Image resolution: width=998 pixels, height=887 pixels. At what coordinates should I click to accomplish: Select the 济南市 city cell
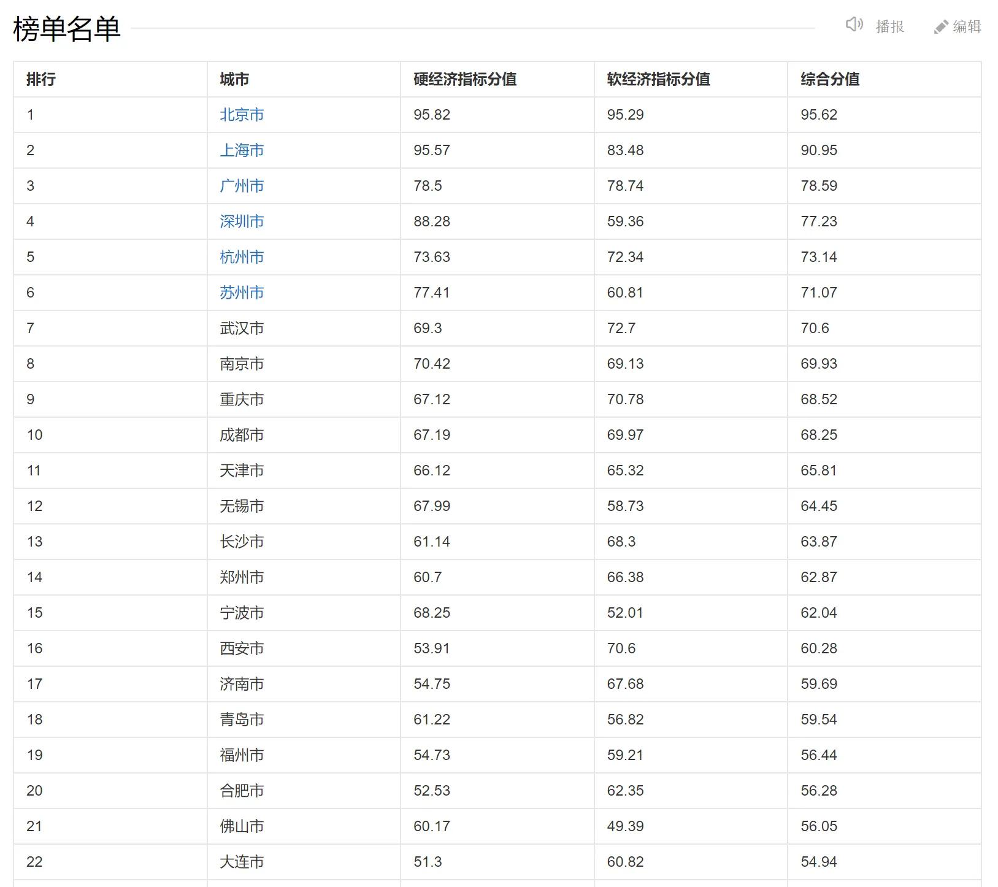[x=304, y=684]
